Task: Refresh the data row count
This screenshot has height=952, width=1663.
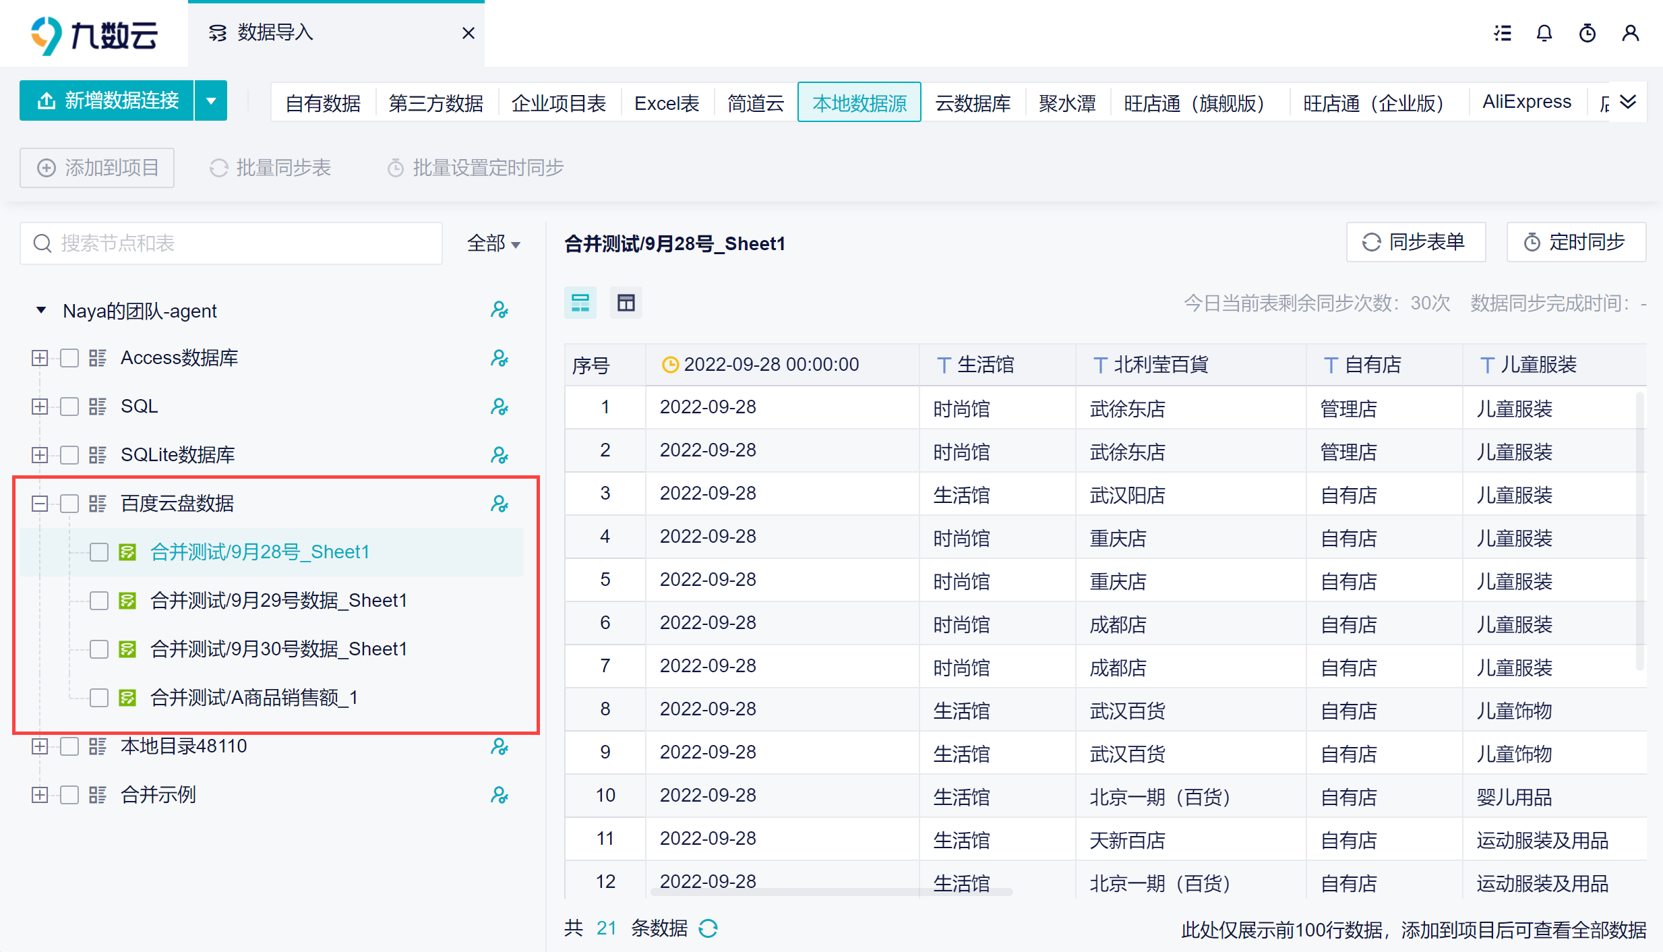Action: coord(708,928)
